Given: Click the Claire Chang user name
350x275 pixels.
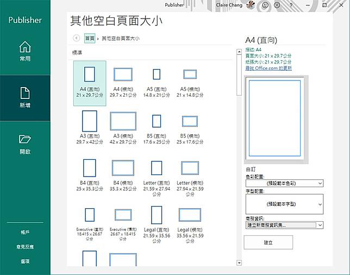Looking at the screenshot, I should tap(229, 5).
